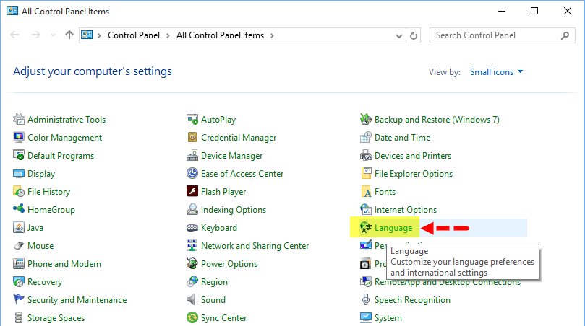Open the View by Small icons dropdown
Image resolution: width=585 pixels, height=326 pixels.
pos(496,72)
